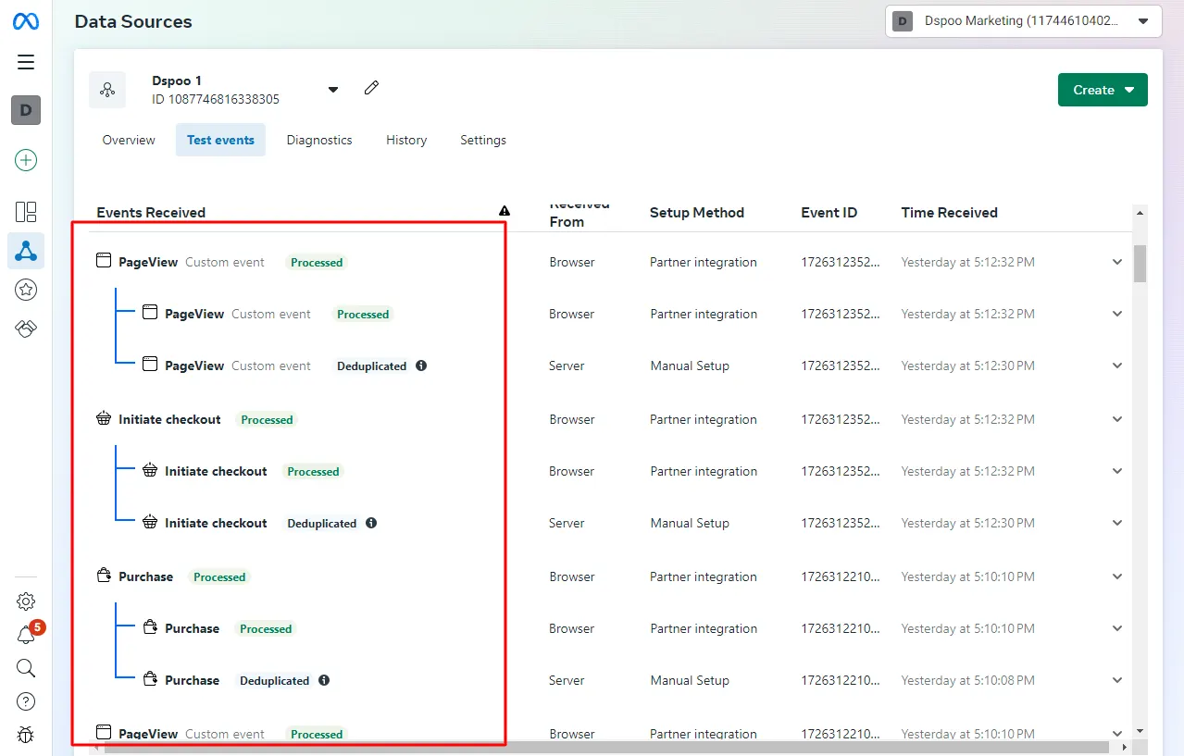
Task: Select the child Purchase browser event name
Action: point(192,628)
